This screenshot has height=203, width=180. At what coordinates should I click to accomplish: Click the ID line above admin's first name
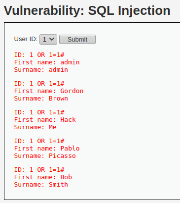[x=39, y=55]
